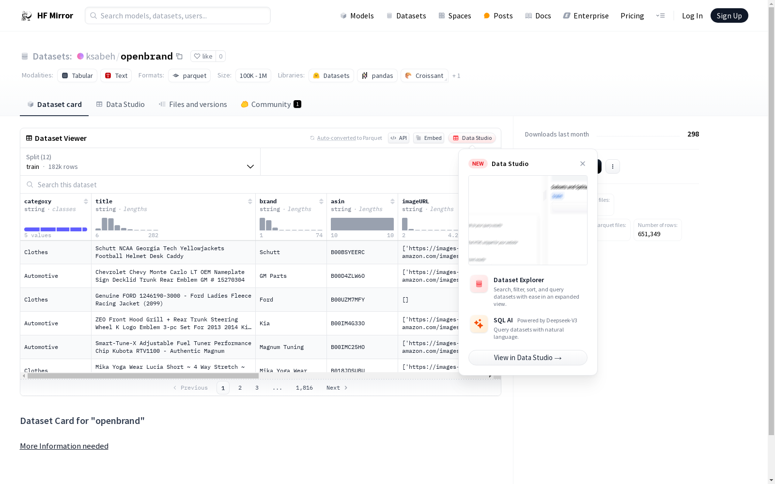Image resolution: width=775 pixels, height=484 pixels.
Task: Click the ksabeh username link
Action: click(100, 56)
